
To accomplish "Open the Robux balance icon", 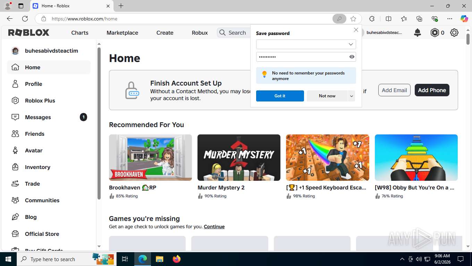I will coord(435,33).
